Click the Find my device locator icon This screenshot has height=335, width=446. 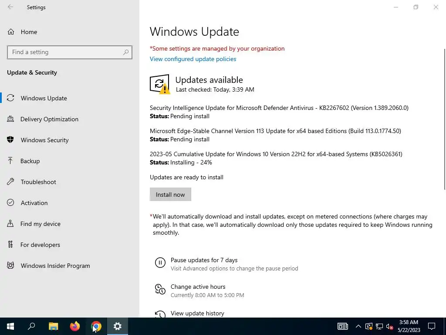tap(10, 223)
